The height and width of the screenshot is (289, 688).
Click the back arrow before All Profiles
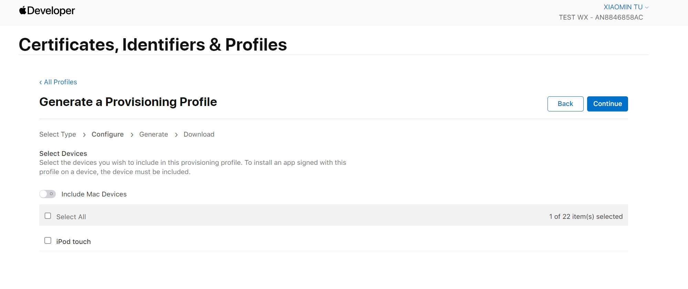coord(41,82)
